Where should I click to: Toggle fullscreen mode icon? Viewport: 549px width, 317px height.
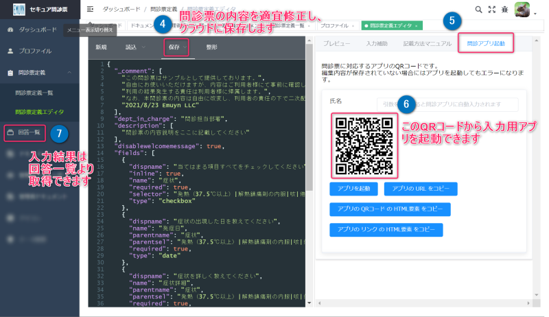492,10
